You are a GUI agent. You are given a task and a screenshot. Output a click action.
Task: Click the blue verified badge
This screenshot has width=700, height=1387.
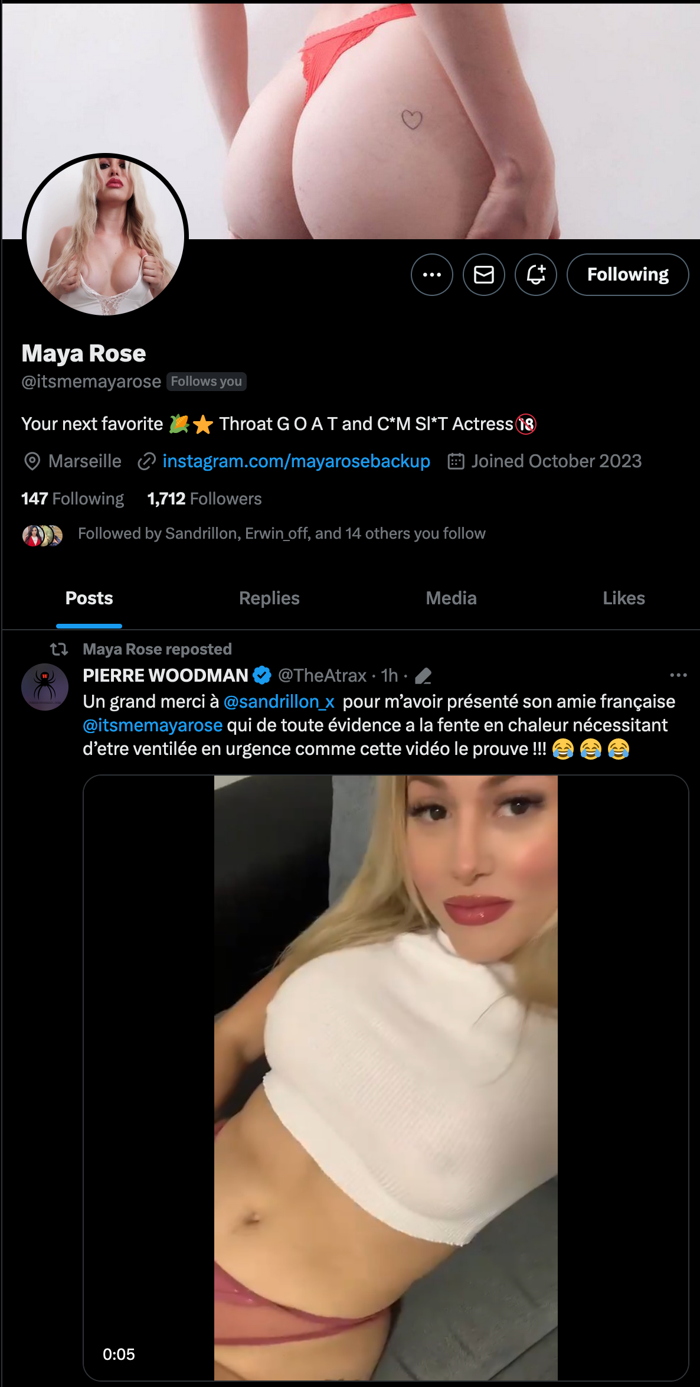[x=262, y=675]
